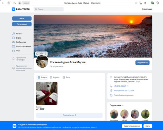The width and height of the screenshot is (163, 130).
Task: Click the location pin icon near Молодежная address
Action: coord(111,90)
